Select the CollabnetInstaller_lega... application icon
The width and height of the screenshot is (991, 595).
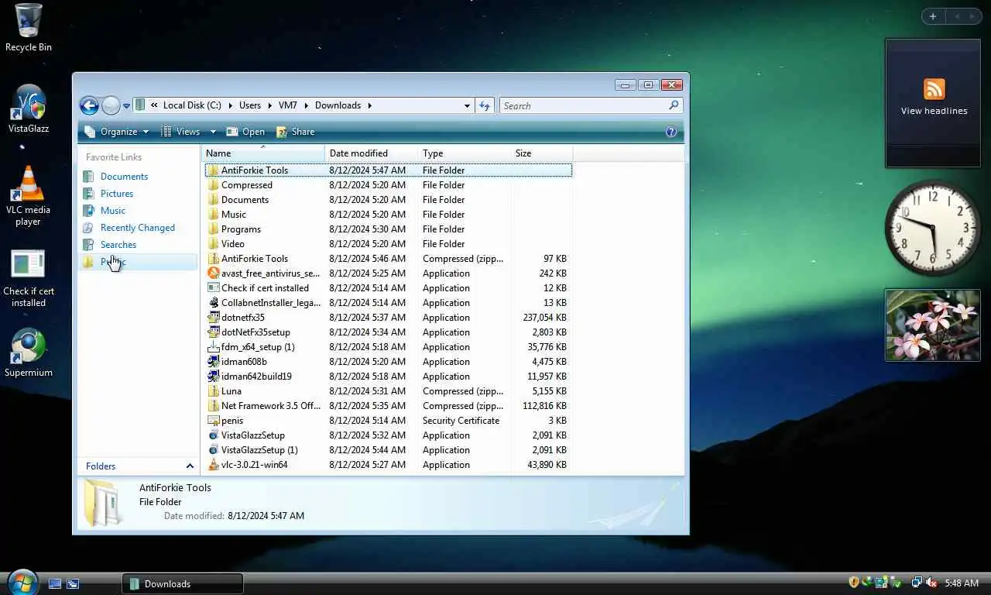(x=214, y=303)
